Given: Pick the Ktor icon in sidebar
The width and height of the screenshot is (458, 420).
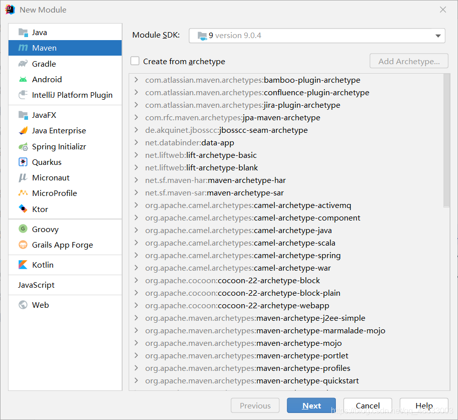Looking at the screenshot, I should tap(23, 209).
